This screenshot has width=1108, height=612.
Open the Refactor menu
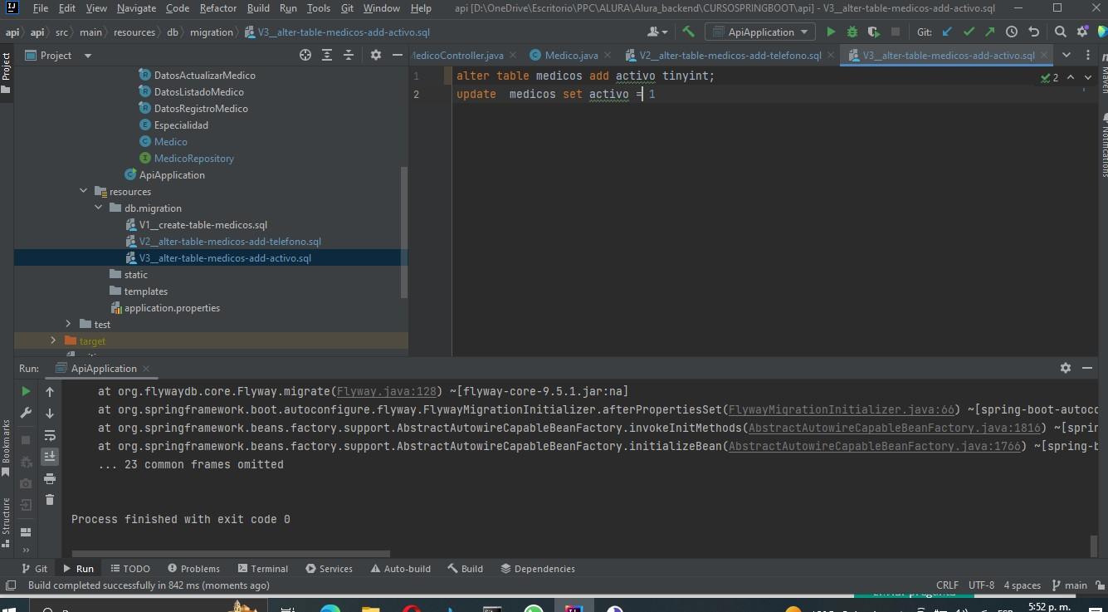(218, 8)
